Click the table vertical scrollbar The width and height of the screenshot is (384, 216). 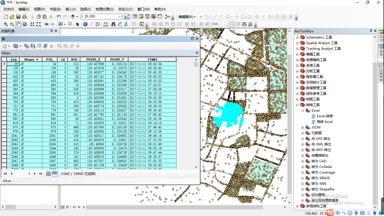pyautogui.click(x=196, y=114)
